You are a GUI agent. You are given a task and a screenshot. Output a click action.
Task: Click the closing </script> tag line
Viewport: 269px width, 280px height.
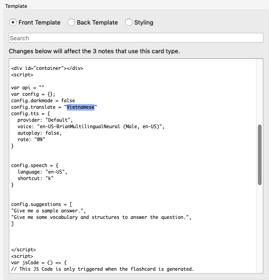click(24, 249)
